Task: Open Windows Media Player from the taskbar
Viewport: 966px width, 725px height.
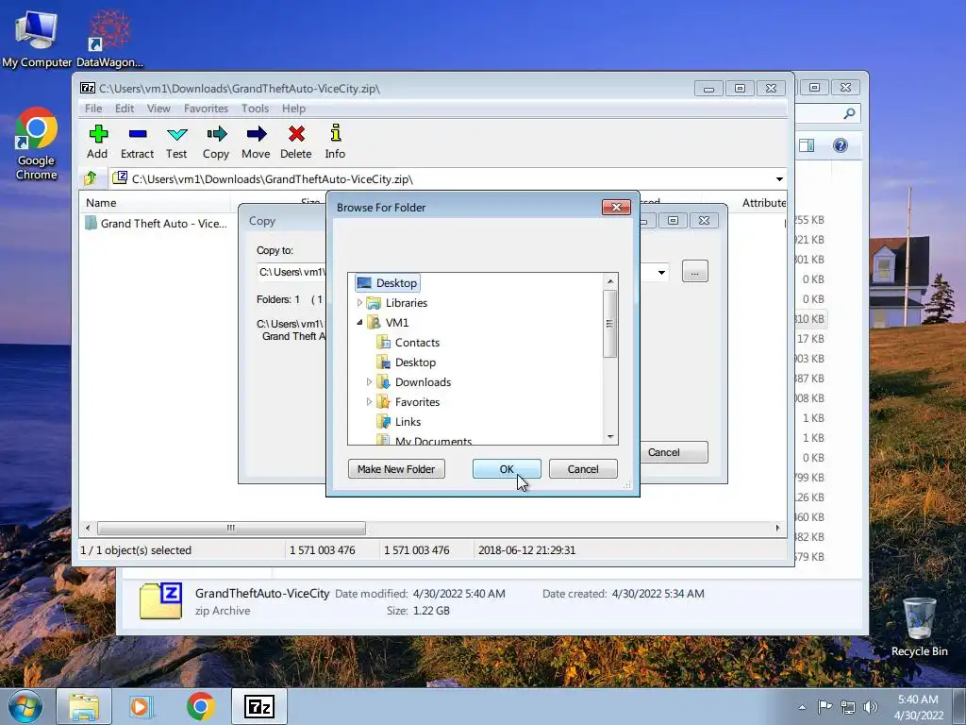Action: point(142,706)
